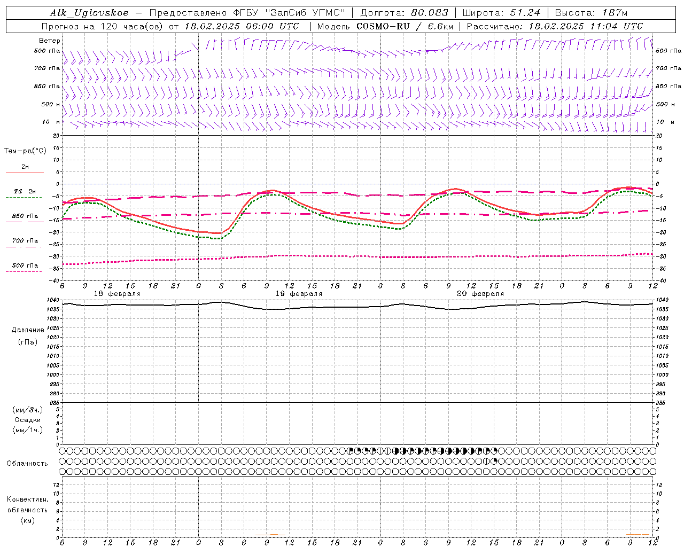
Task: Click the Долгота: 80.083 value
Action: point(405,13)
